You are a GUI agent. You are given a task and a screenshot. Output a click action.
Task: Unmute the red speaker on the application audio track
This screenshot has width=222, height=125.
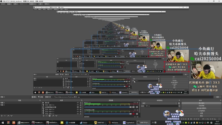point(133,114)
